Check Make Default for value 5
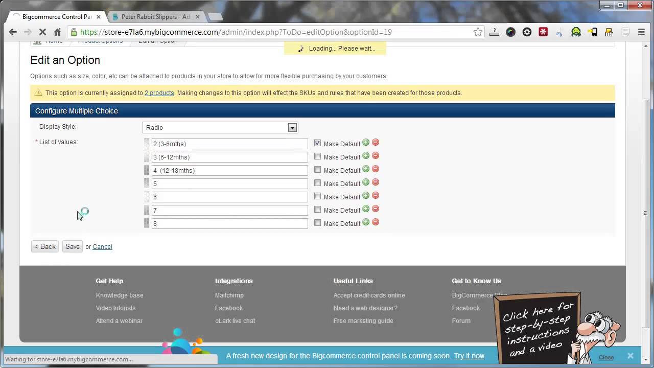 (317, 183)
